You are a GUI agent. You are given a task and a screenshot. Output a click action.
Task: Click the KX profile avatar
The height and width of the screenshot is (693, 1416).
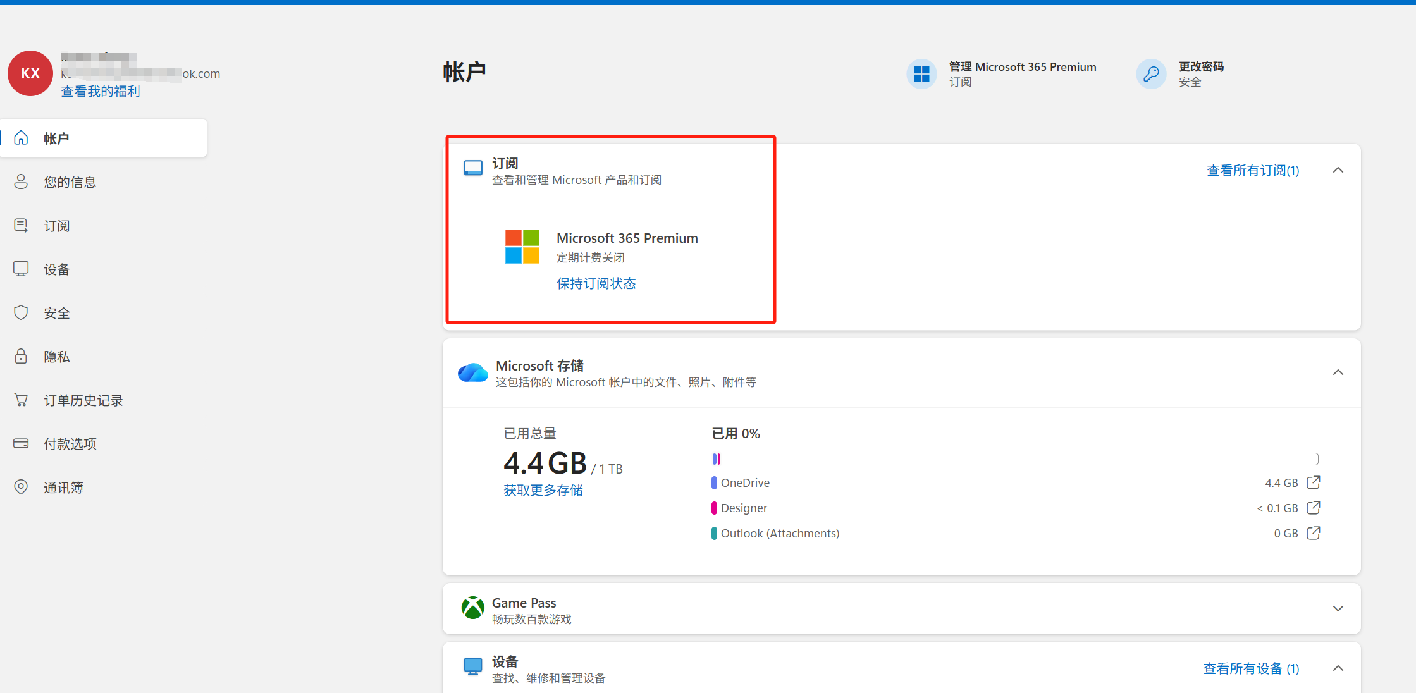click(x=30, y=73)
